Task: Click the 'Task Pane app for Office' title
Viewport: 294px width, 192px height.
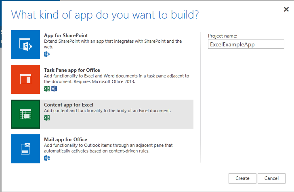Action: 72,70
